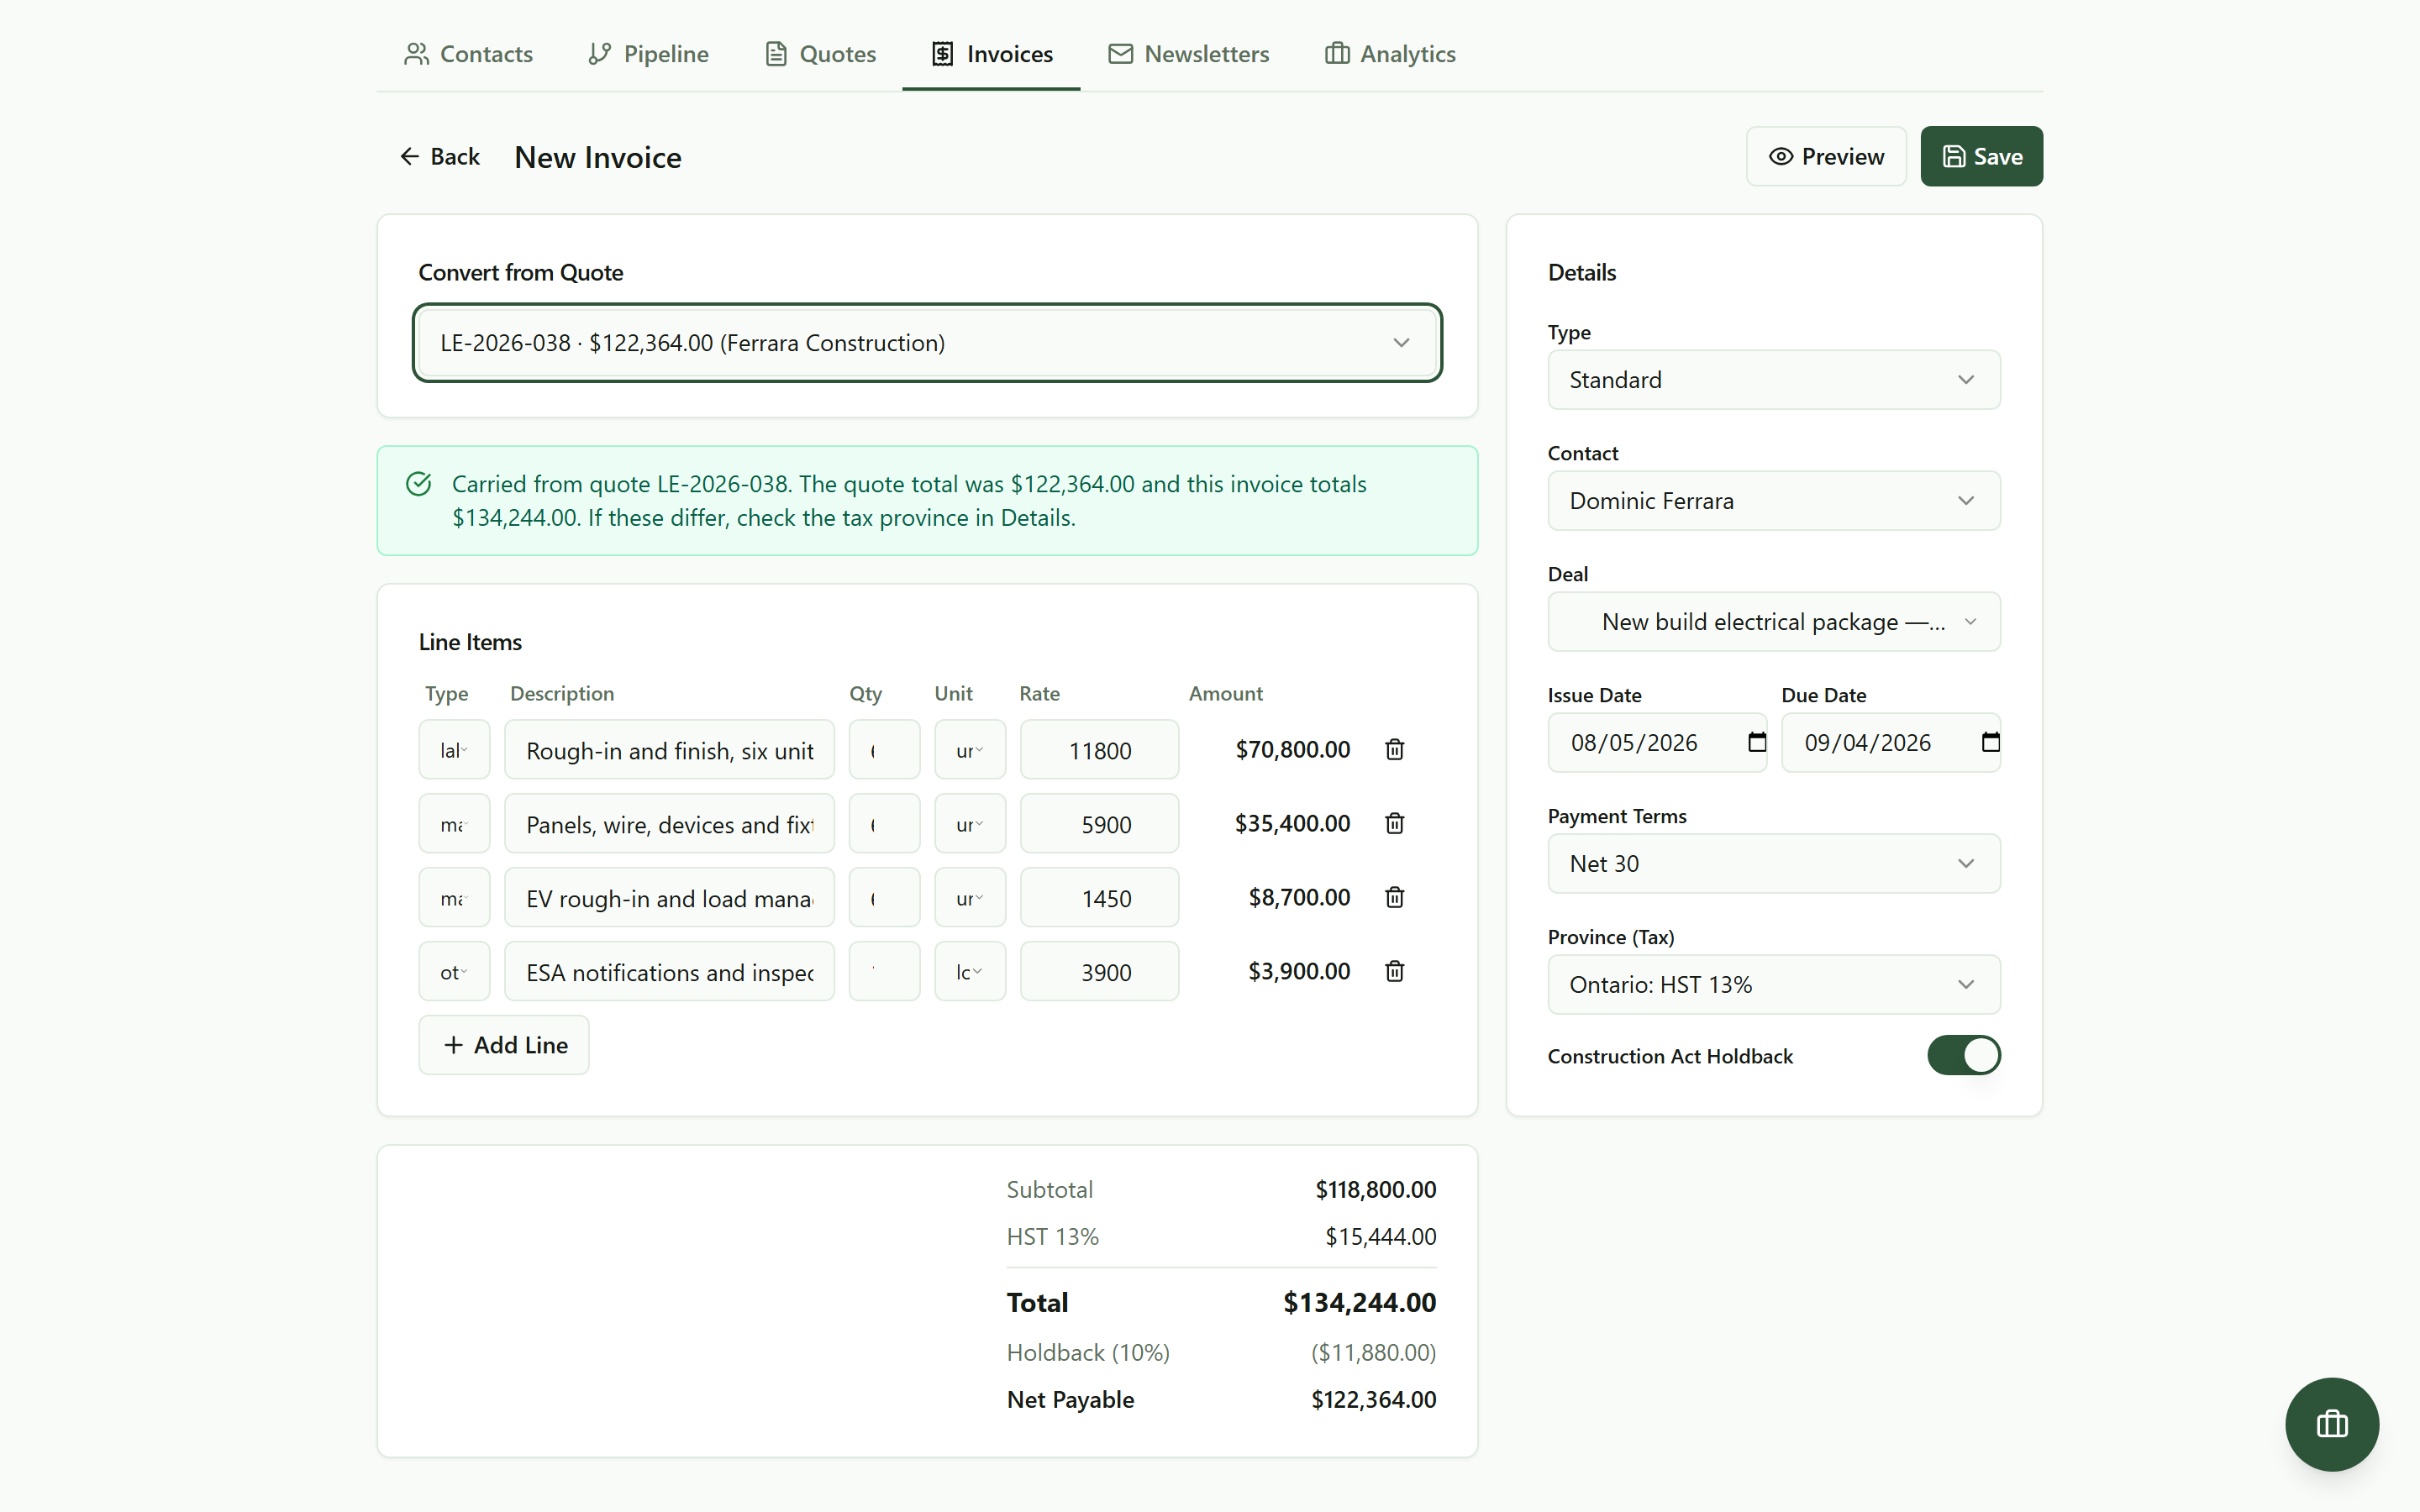Select the Invoices tab

(x=991, y=54)
